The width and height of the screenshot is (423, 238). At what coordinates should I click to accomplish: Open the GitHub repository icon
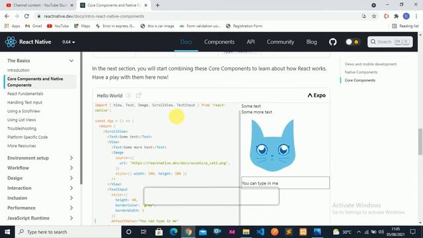332,42
